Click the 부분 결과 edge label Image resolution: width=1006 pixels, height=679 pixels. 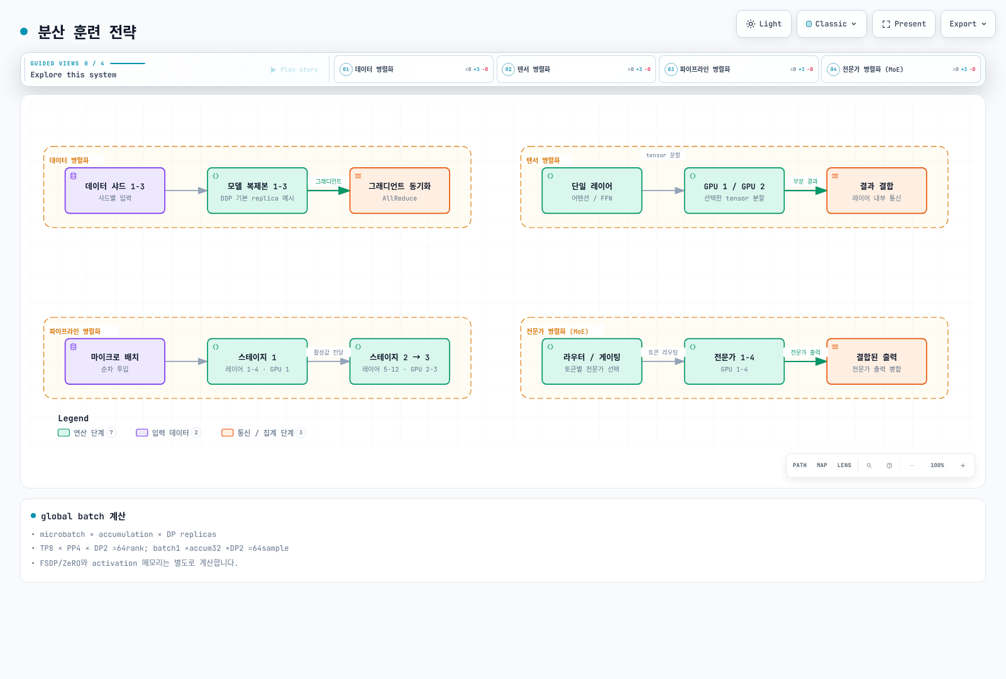[805, 181]
